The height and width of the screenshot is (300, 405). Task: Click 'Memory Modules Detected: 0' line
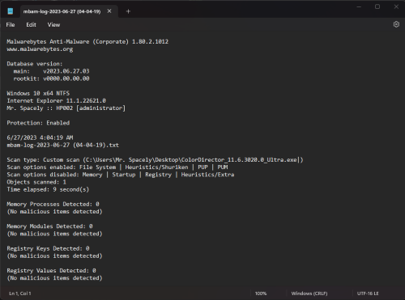click(49, 226)
